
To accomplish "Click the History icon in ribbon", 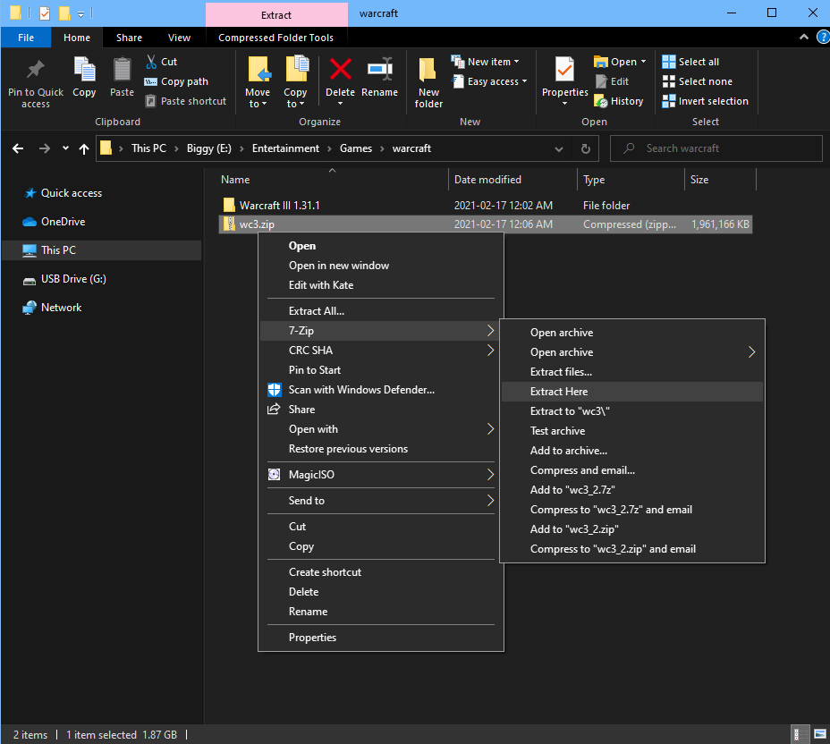I will [x=601, y=101].
